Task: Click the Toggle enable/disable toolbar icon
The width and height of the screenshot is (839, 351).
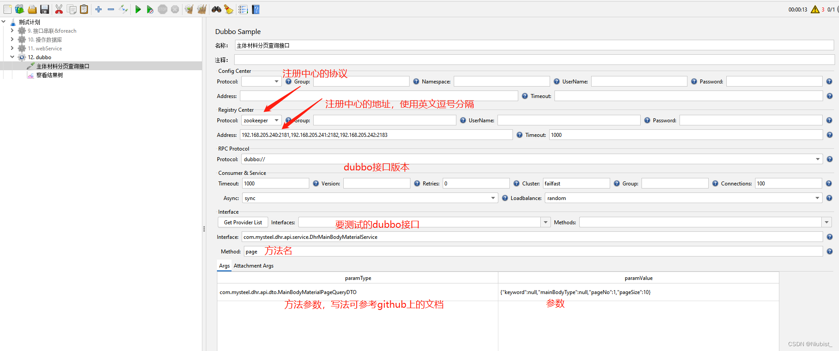Action: [123, 9]
